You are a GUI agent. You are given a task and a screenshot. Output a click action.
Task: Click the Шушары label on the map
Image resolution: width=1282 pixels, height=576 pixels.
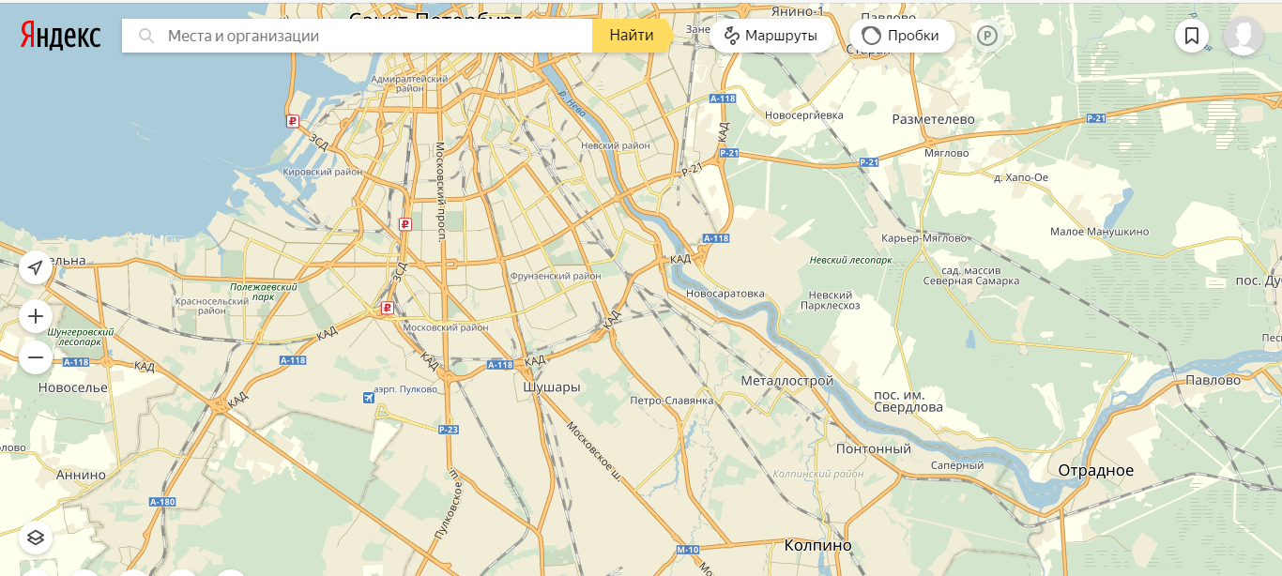coord(551,387)
